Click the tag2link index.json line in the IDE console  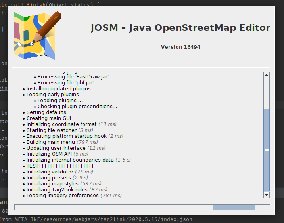tap(96, 219)
